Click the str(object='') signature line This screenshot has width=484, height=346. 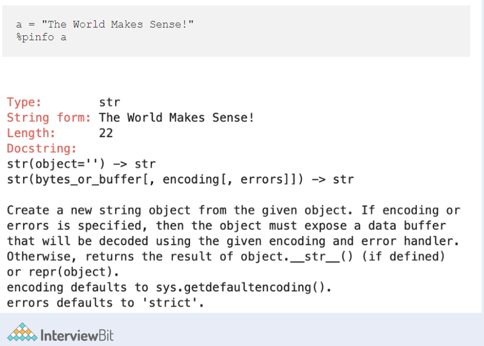click(81, 164)
